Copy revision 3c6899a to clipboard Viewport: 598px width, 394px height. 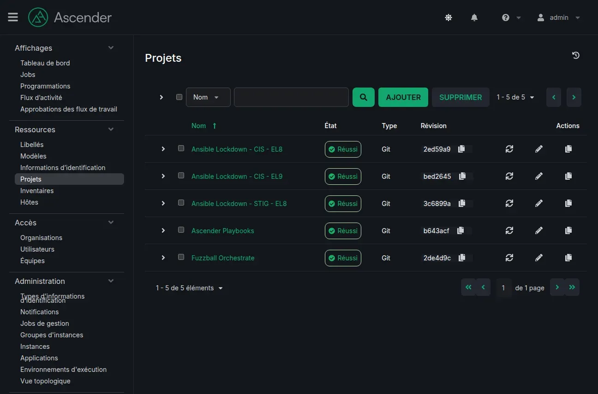click(462, 203)
